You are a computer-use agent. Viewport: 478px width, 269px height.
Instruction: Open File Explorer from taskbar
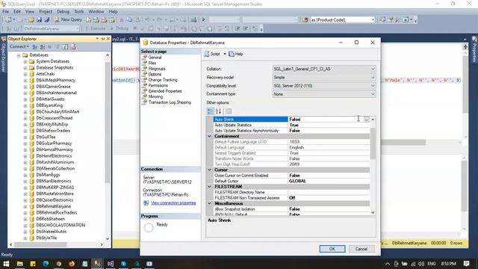tap(20, 264)
